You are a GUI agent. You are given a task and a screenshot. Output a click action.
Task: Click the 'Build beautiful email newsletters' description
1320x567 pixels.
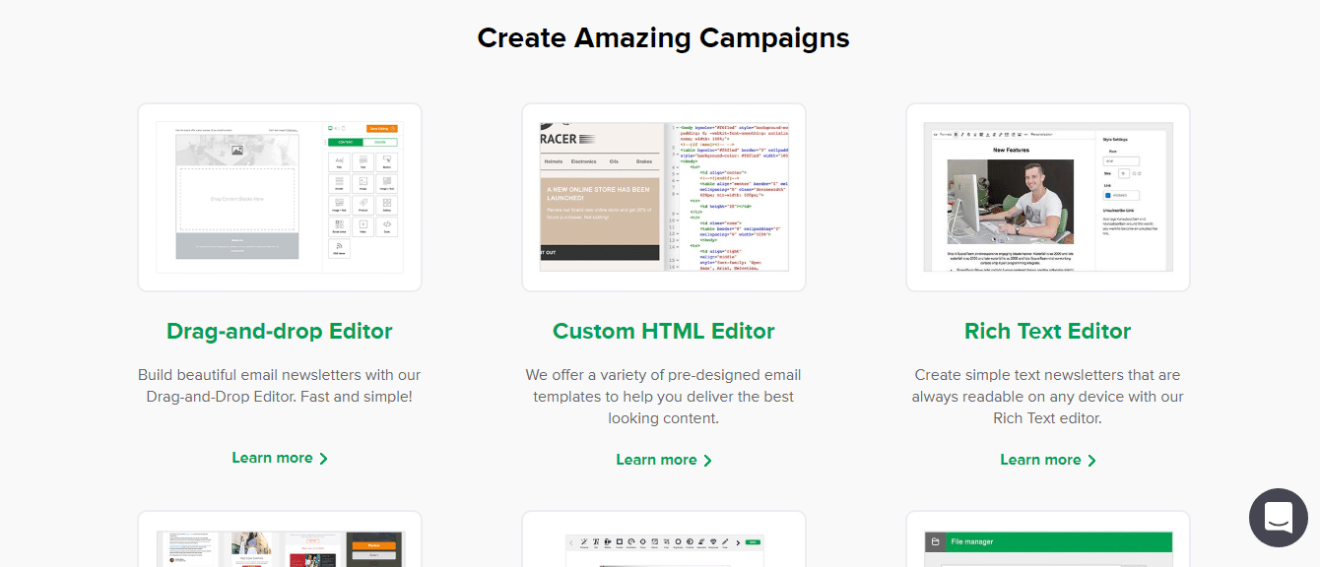tap(280, 386)
